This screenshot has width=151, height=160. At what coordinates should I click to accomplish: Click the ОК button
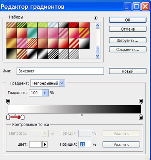click(128, 20)
